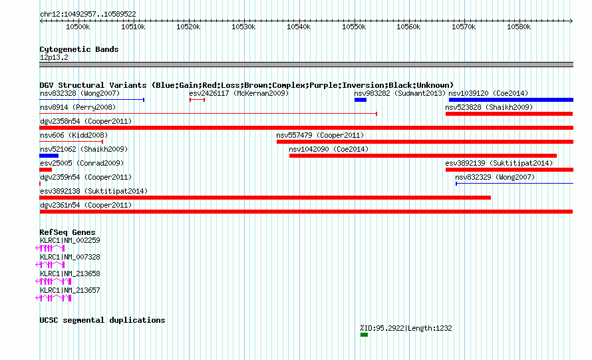Click nsv521062 (Shaikh2009) variant label
This screenshot has height=360, width=592.
click(x=84, y=149)
